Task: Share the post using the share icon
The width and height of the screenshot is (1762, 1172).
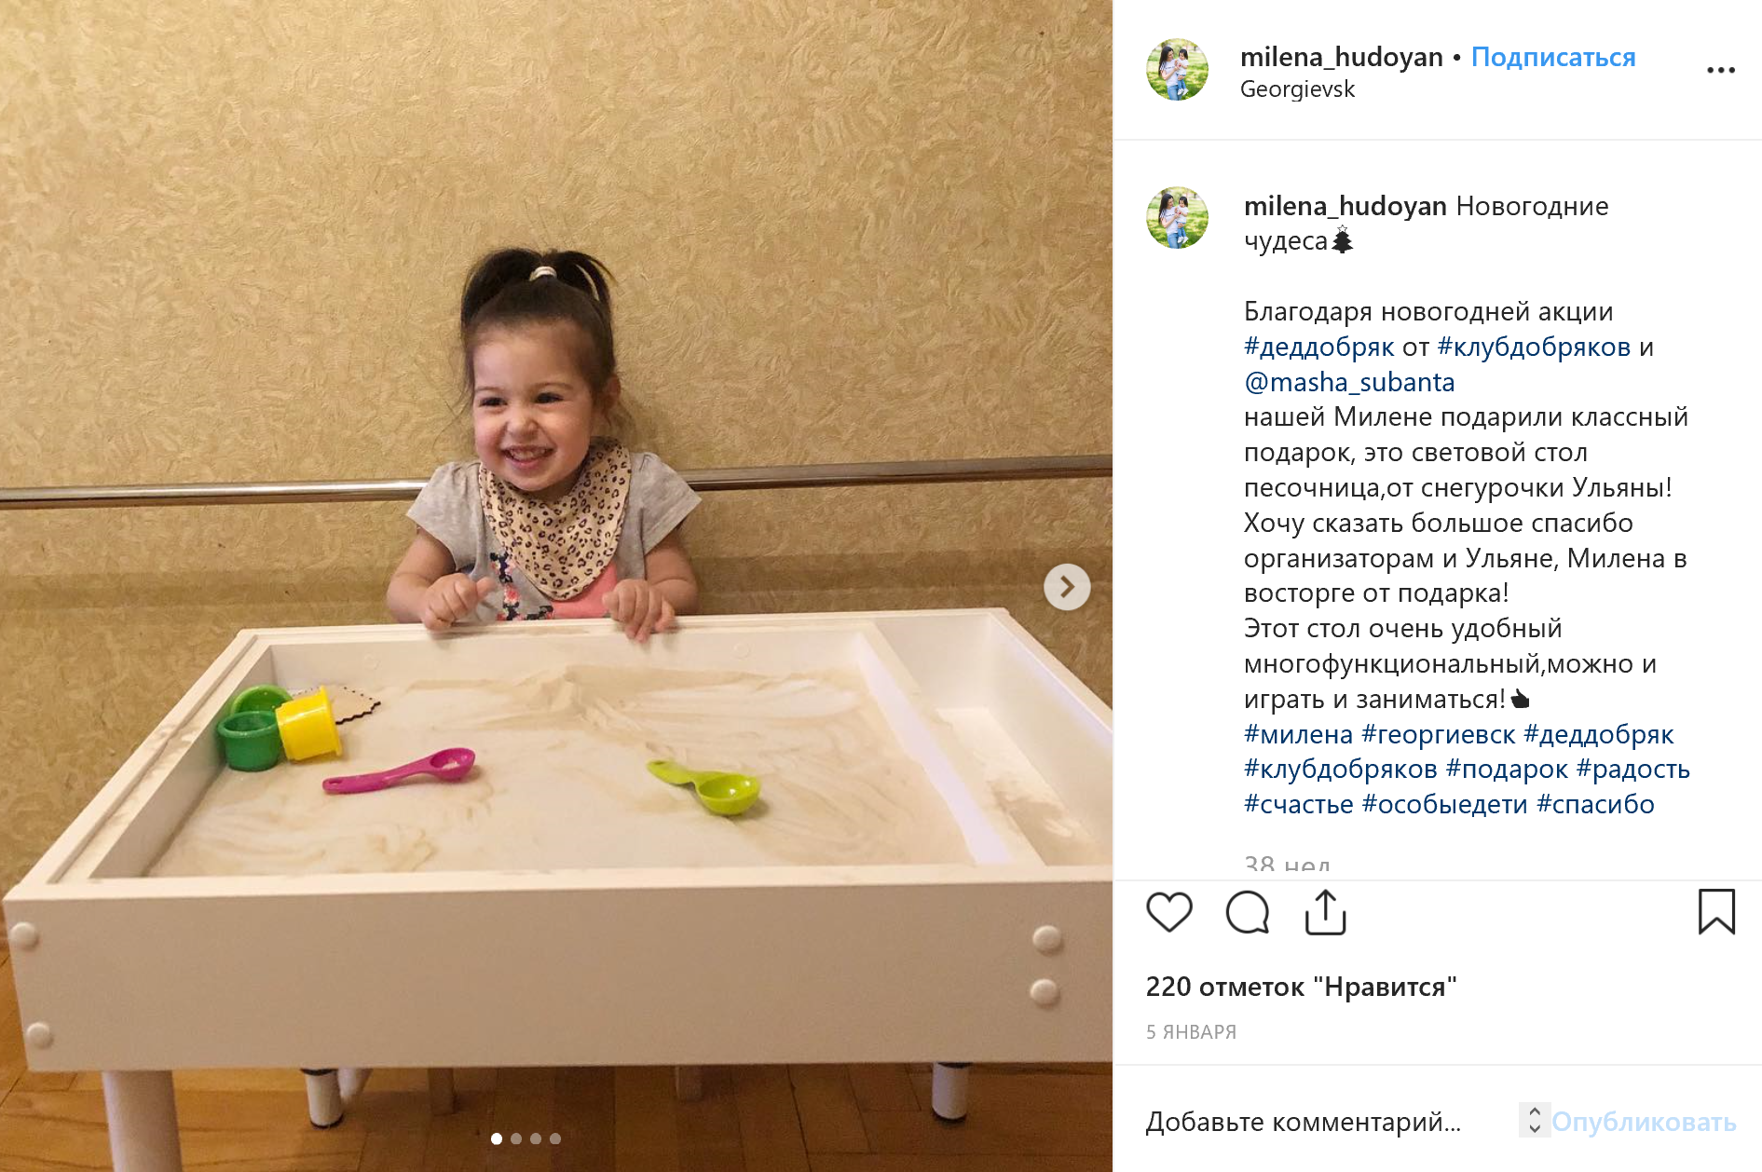Action: (x=1325, y=912)
